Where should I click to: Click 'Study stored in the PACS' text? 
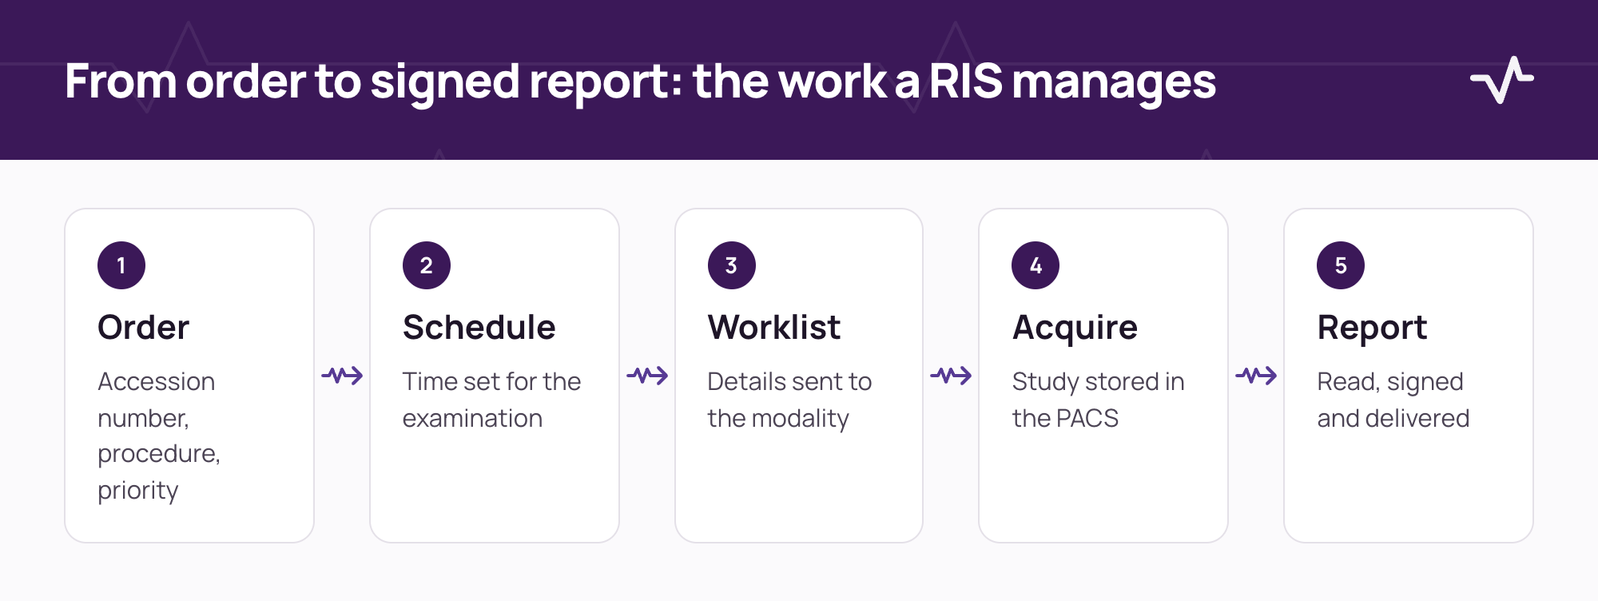1099,400
